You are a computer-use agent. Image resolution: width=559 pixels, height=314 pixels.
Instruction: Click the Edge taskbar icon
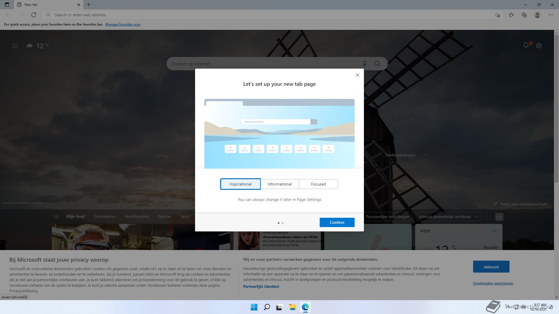[x=305, y=307]
